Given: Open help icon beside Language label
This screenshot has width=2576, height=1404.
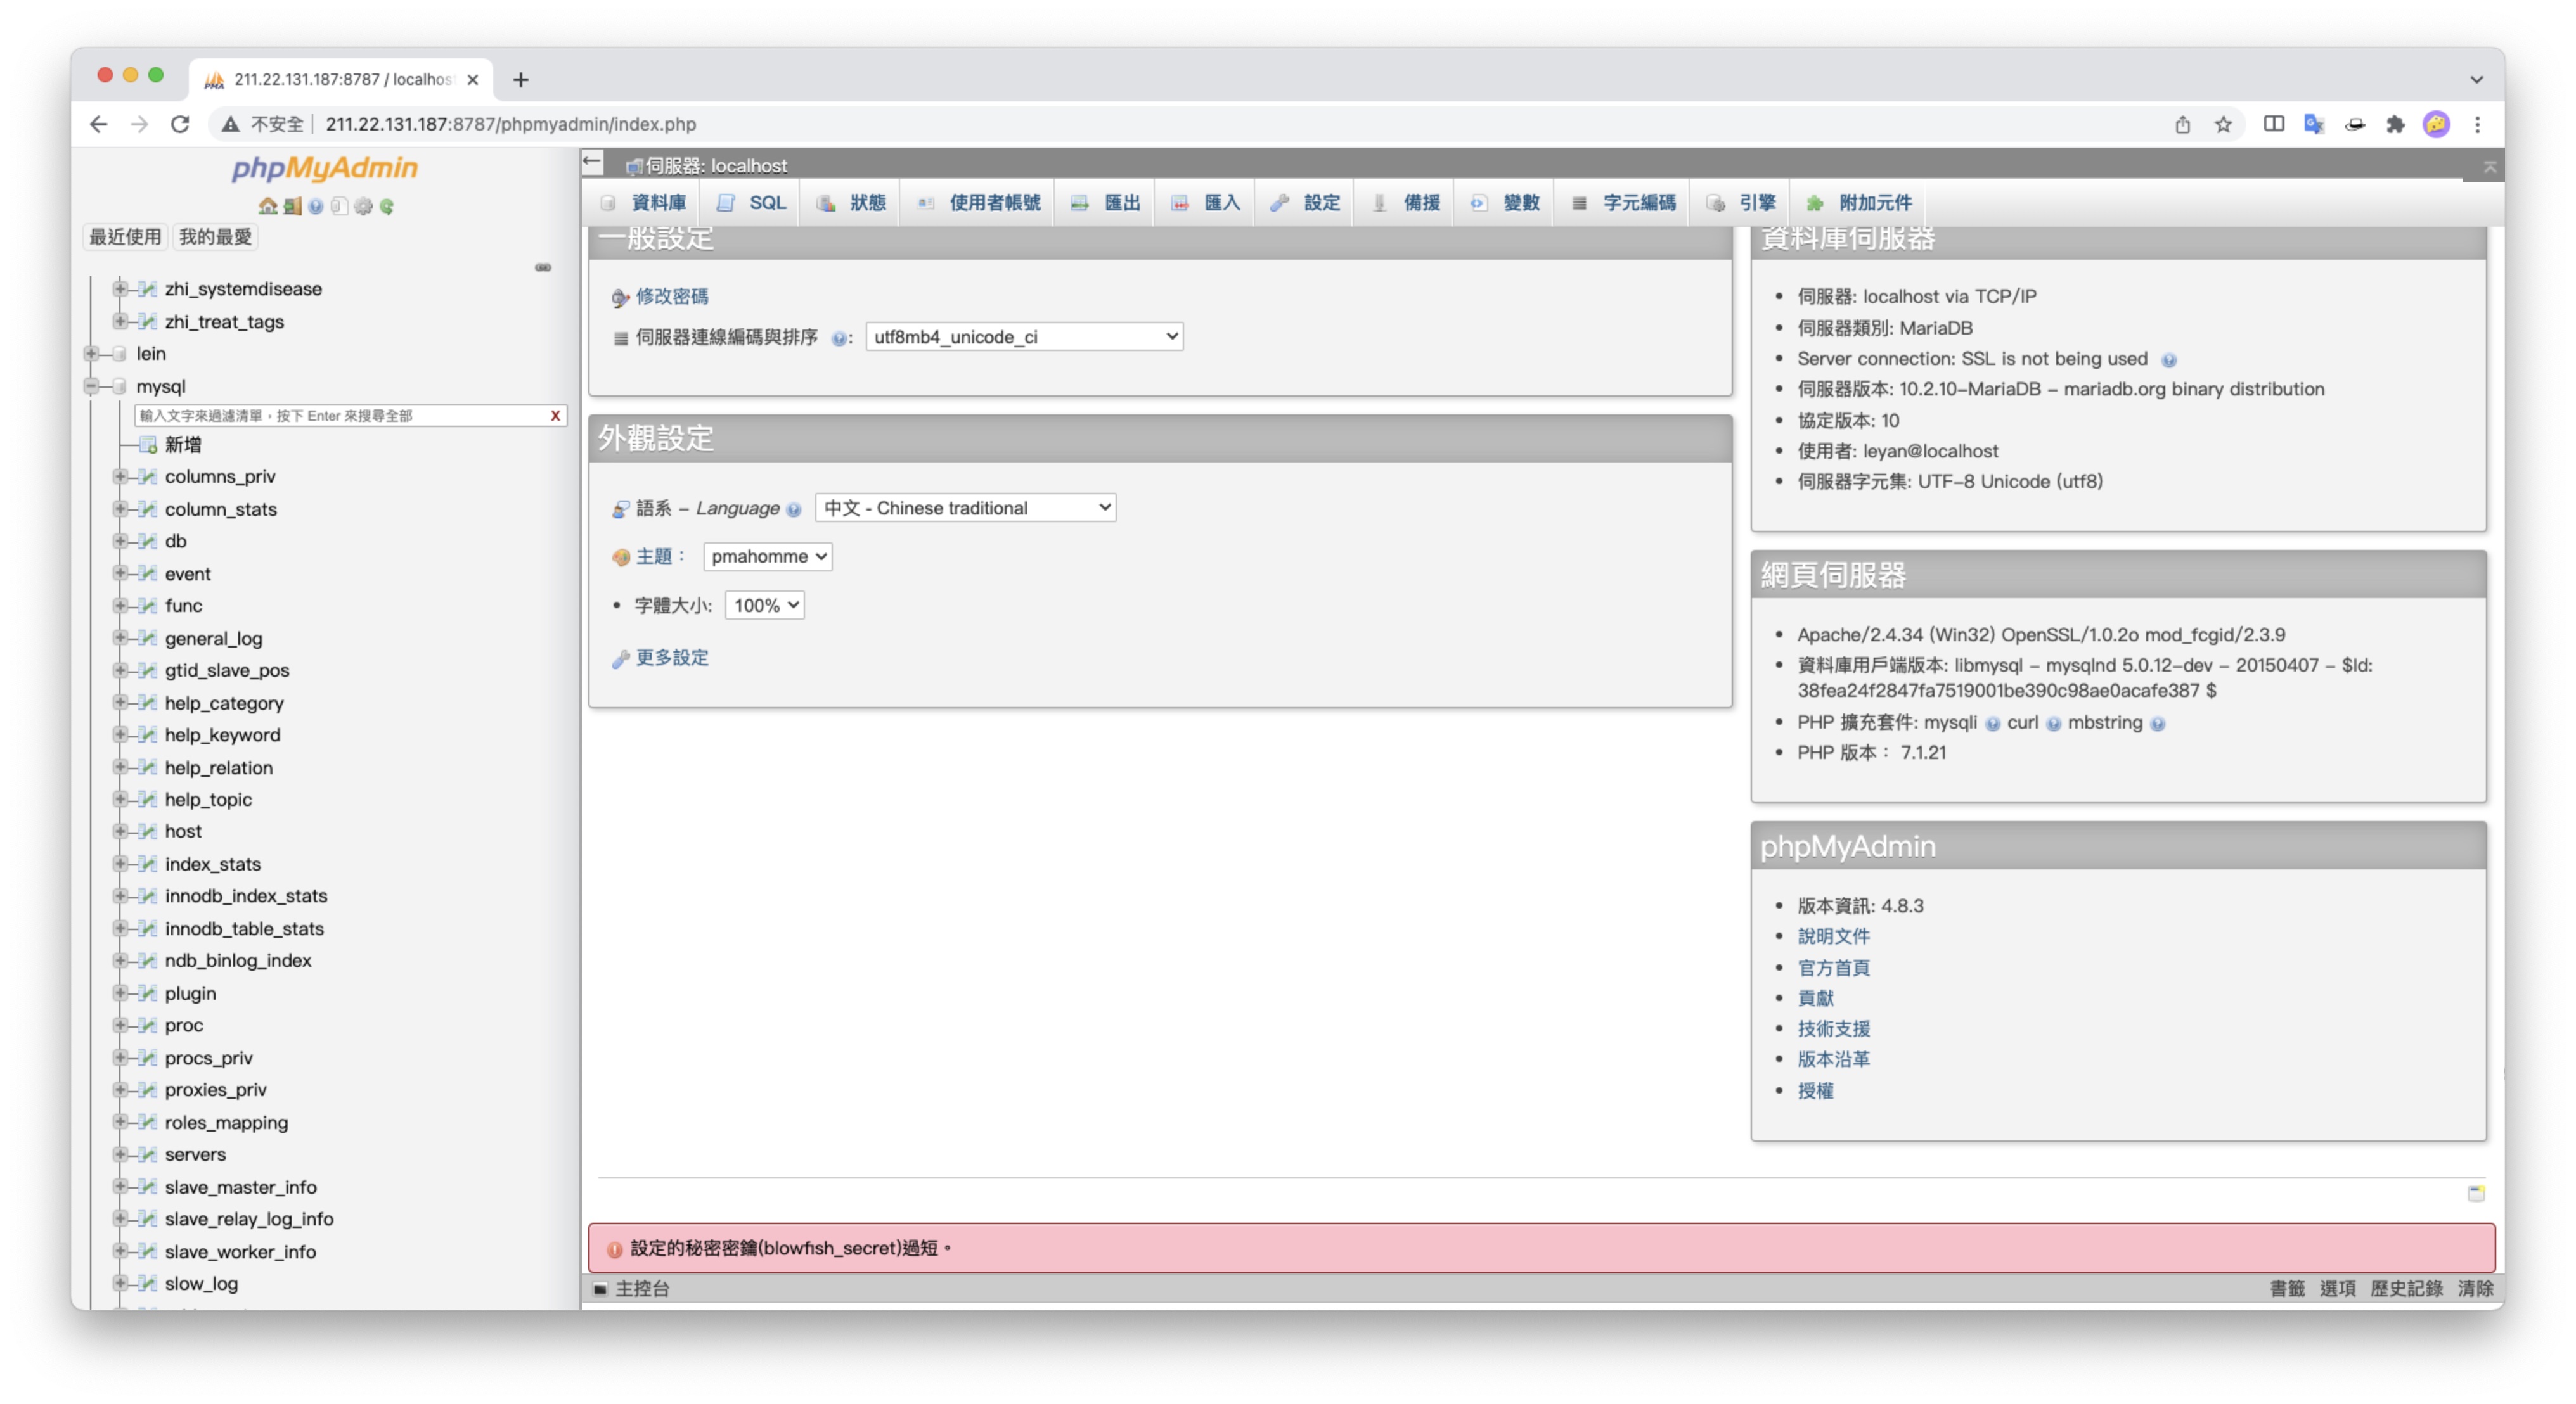Looking at the screenshot, I should (x=794, y=509).
